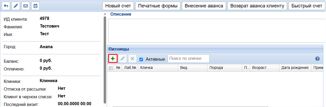Image resolution: width=326 pixels, height=107 pixels.
Task: Click the delete pet X icon
Action: (132, 59)
